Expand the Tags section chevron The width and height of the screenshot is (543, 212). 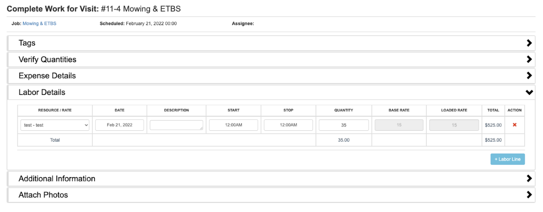(529, 43)
